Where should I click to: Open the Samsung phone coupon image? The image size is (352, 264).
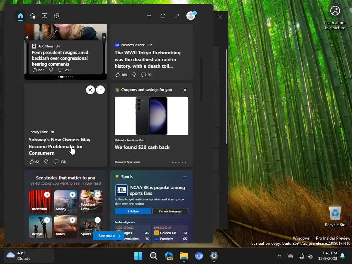tap(152, 116)
